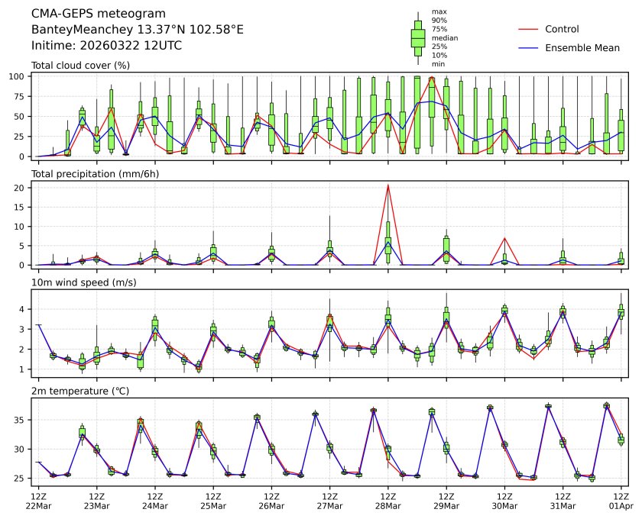Viewport: 642px width, 519px height.
Task: Click the red Control line sample in legend
Action: [x=527, y=29]
